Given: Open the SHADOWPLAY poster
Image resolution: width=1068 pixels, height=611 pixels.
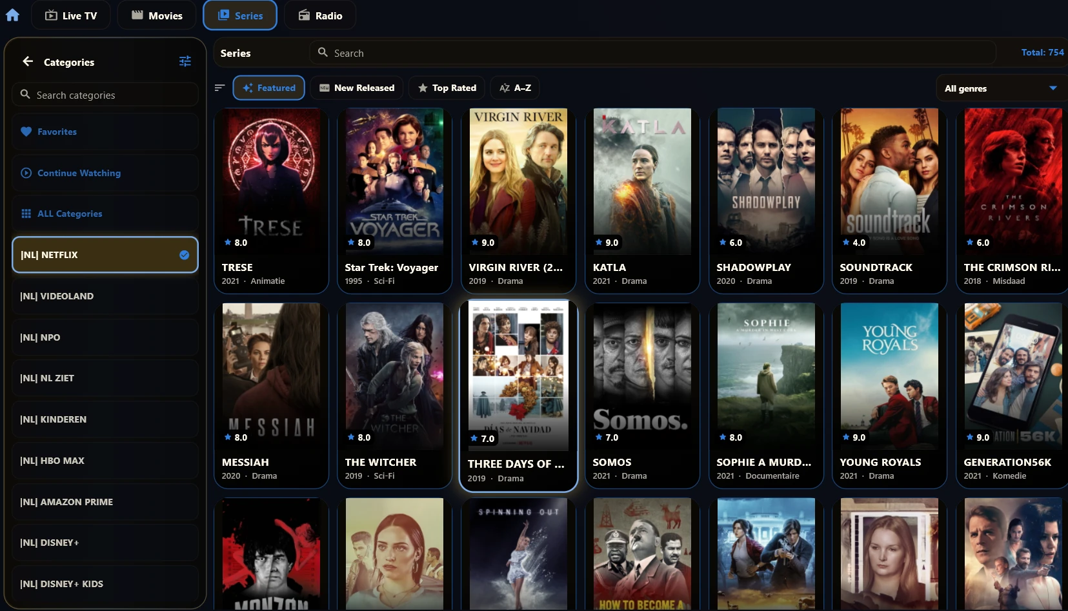Looking at the screenshot, I should click(x=766, y=181).
